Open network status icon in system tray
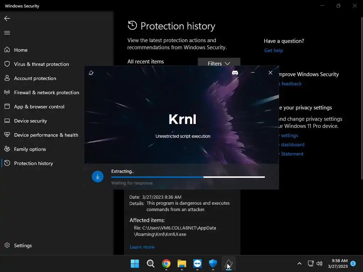 [x=311, y=263]
